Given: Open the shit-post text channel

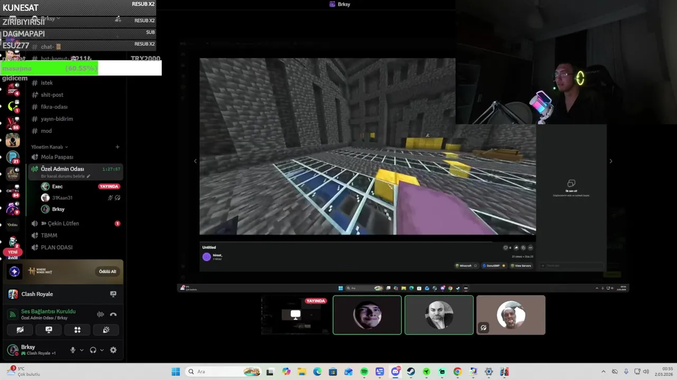Looking at the screenshot, I should click(76, 95).
